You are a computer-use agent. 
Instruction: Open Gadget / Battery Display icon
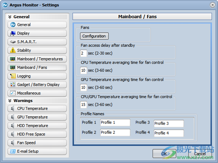coord(13,85)
